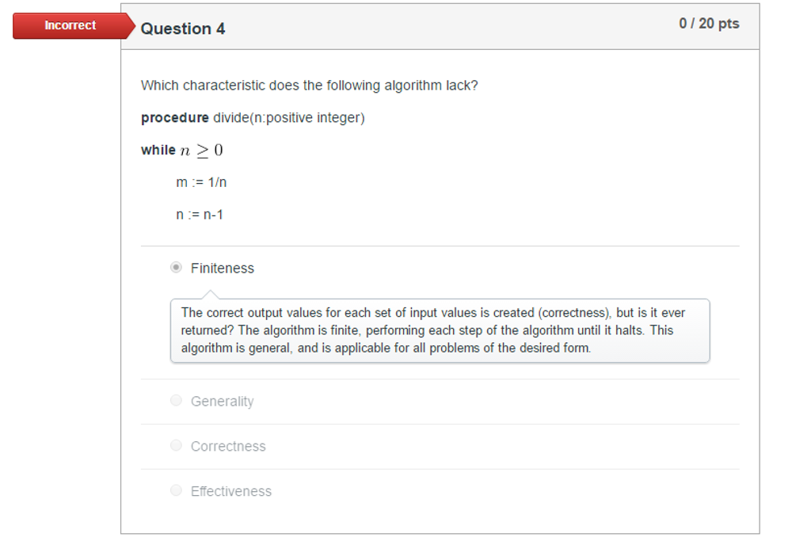The height and width of the screenshot is (545, 811).
Task: Click the Question 4 header title
Action: (x=182, y=29)
